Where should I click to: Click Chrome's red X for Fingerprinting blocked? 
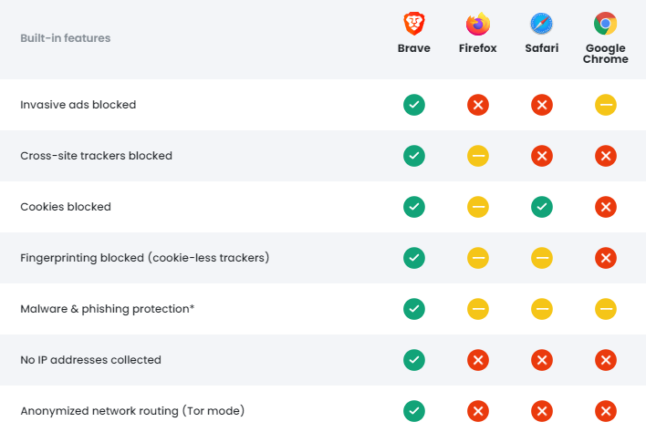606,258
